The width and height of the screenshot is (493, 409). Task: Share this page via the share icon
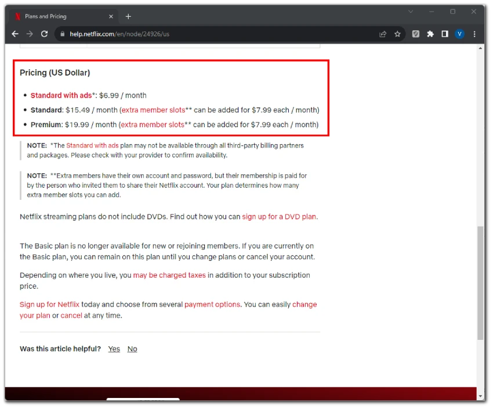383,34
